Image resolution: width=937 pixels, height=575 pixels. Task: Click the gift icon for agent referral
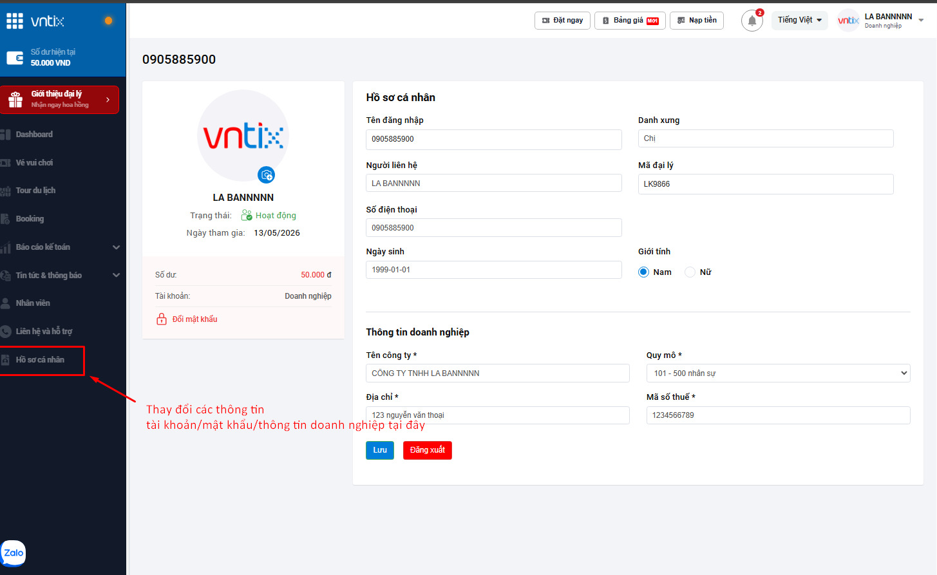pos(15,100)
